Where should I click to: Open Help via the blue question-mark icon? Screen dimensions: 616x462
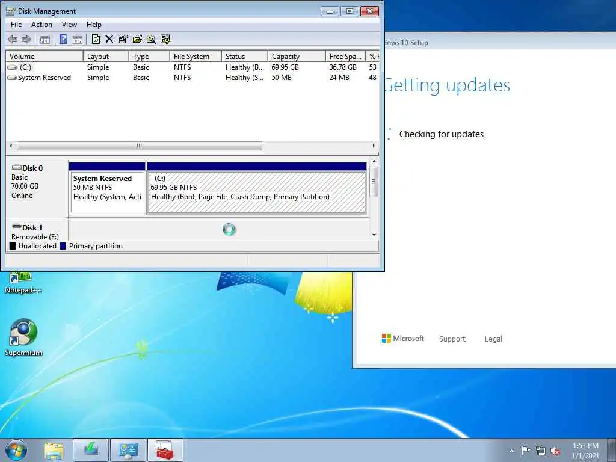(x=63, y=39)
